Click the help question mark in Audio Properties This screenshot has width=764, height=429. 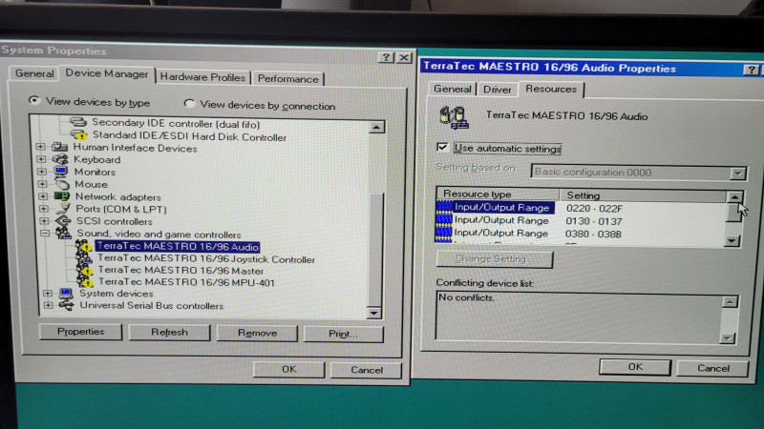[x=751, y=70]
